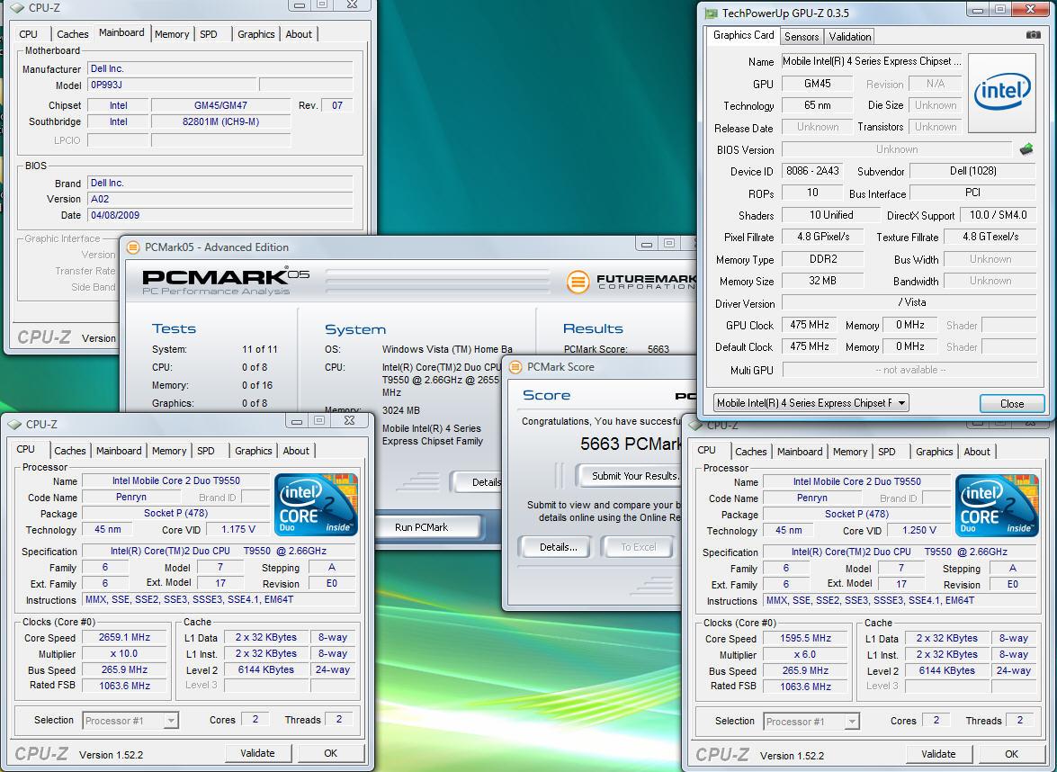Click title icon of CPU-Z window showing x 10.0 multiplier
Image resolution: width=1057 pixels, height=772 pixels.
click(14, 424)
